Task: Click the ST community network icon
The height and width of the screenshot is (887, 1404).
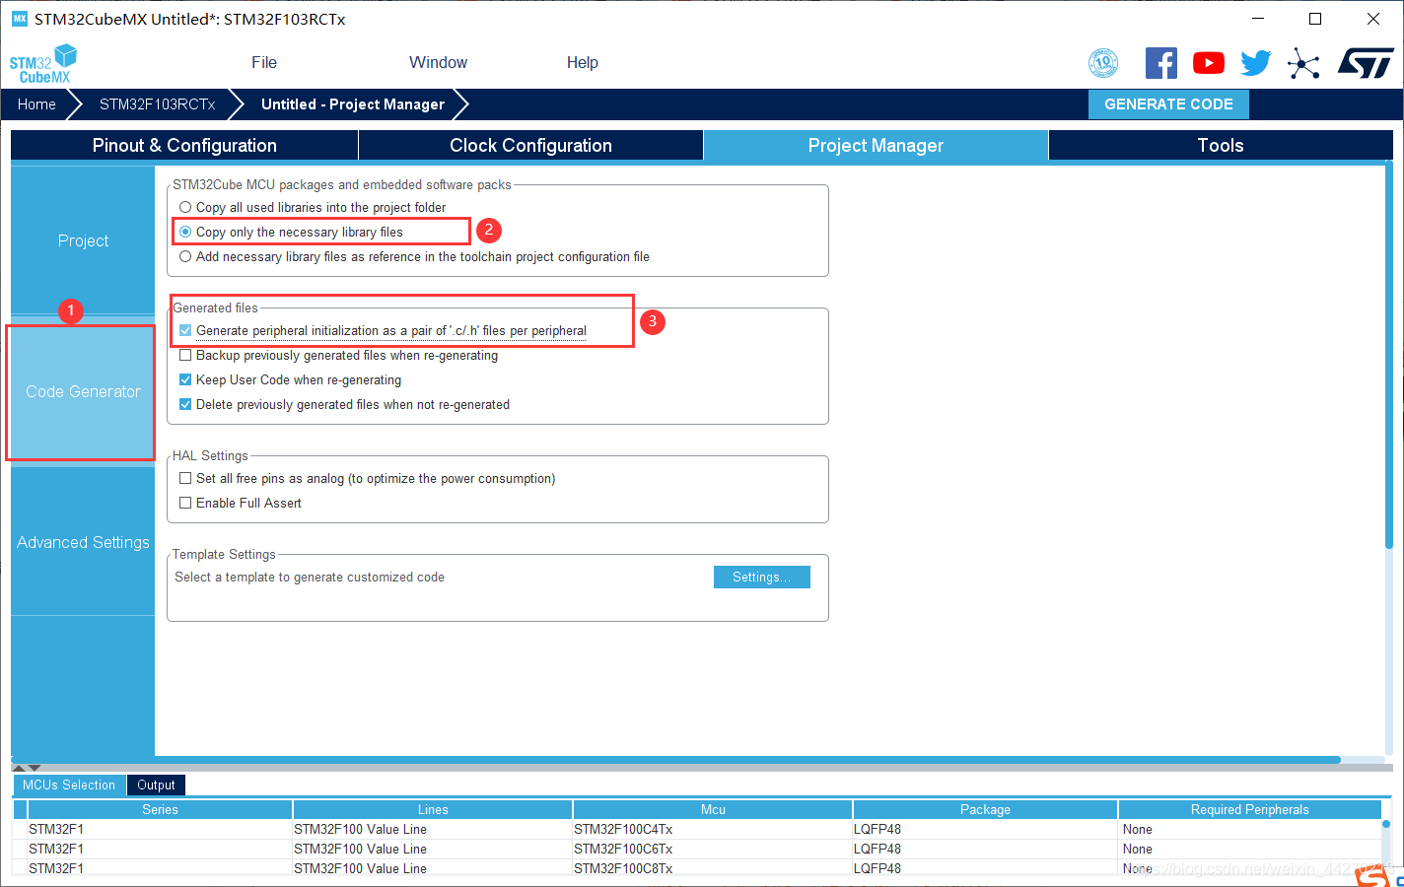Action: 1303,64
